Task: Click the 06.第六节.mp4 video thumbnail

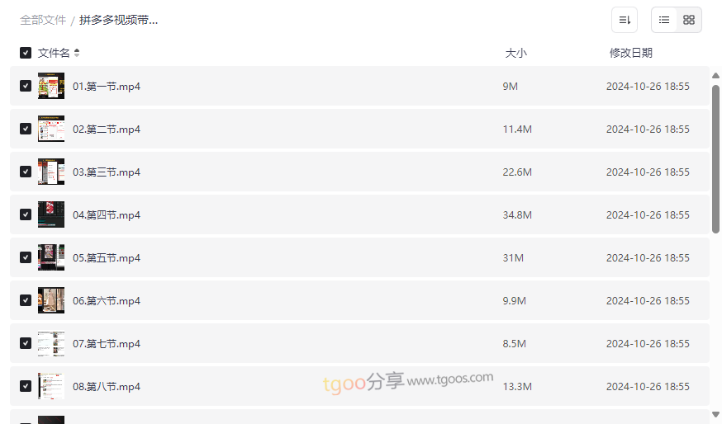Action: (x=51, y=300)
